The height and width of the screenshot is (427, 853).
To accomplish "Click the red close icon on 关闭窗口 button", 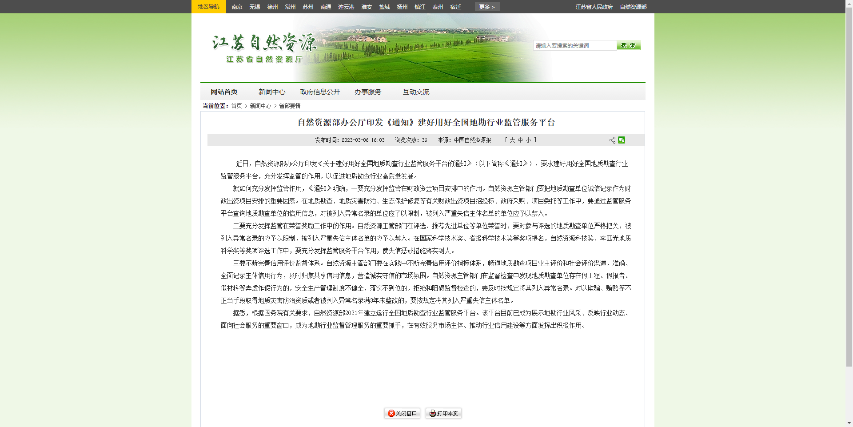I will click(x=391, y=413).
